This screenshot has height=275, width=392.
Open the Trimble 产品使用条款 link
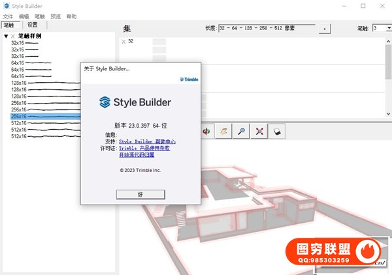point(144,149)
